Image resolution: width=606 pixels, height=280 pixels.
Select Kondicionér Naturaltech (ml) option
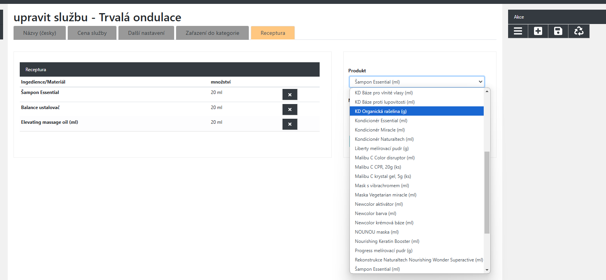pos(417,139)
